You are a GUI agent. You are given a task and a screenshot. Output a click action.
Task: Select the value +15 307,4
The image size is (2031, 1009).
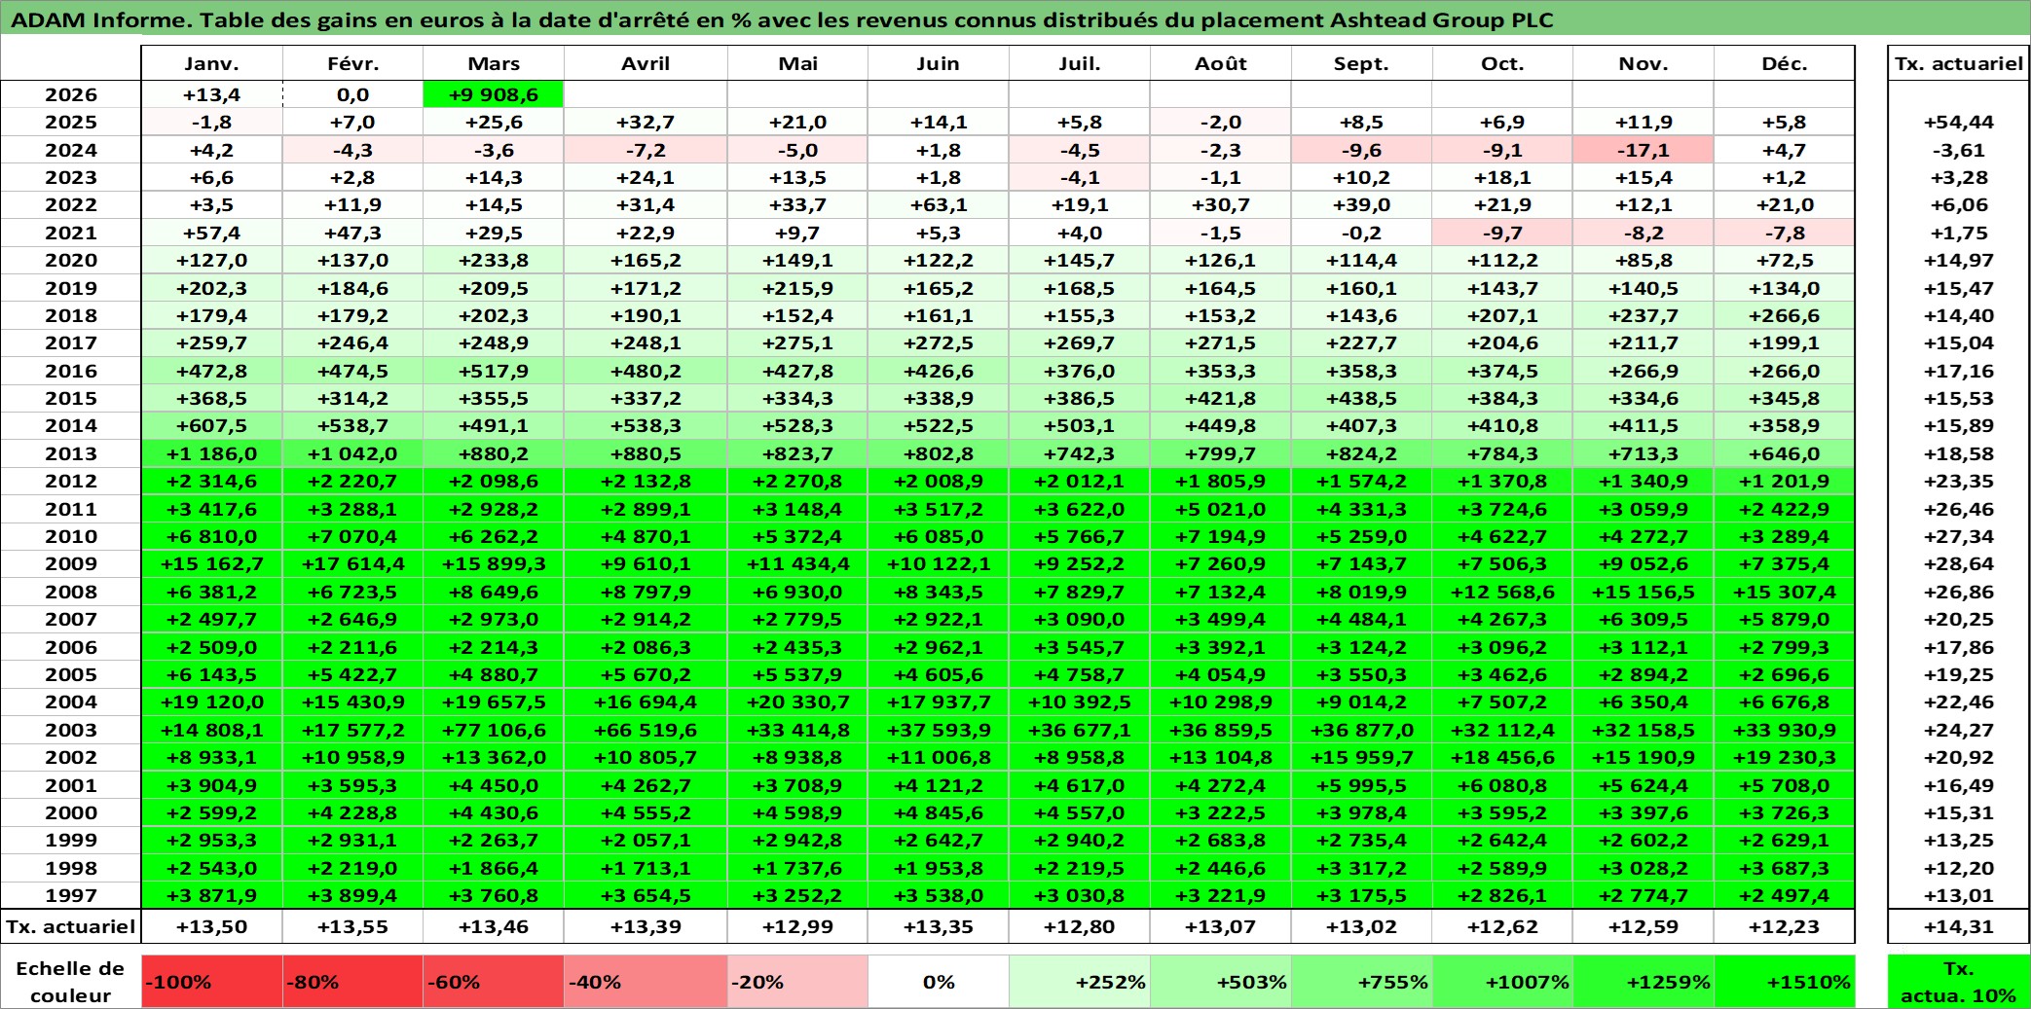click(1784, 592)
